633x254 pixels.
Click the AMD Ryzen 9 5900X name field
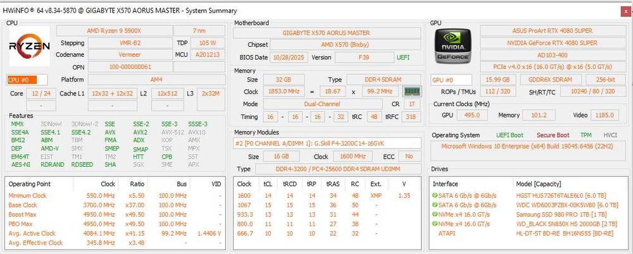coord(114,30)
